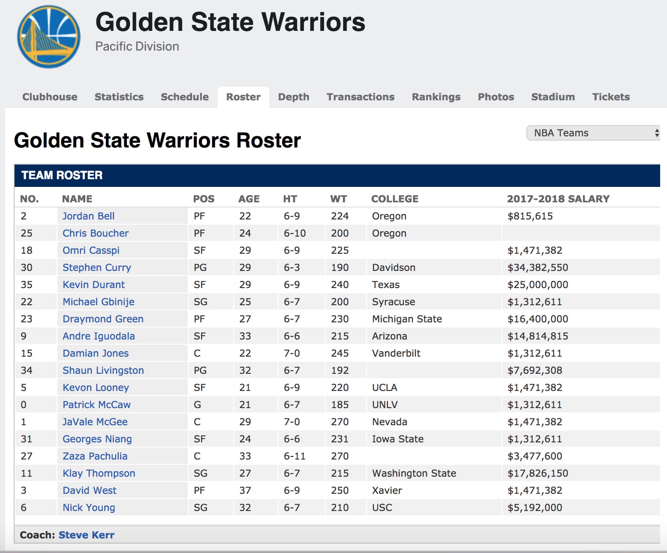Open the Rankings tab

[436, 97]
